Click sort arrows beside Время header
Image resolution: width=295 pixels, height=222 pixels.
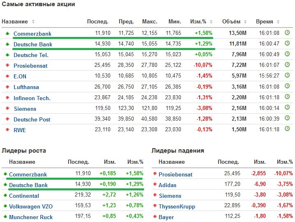point(278,22)
